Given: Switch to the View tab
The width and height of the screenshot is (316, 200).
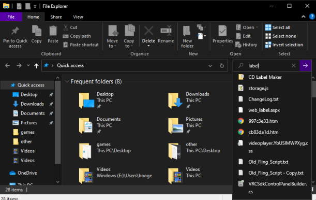Looking at the screenshot, I should tap(78, 17).
